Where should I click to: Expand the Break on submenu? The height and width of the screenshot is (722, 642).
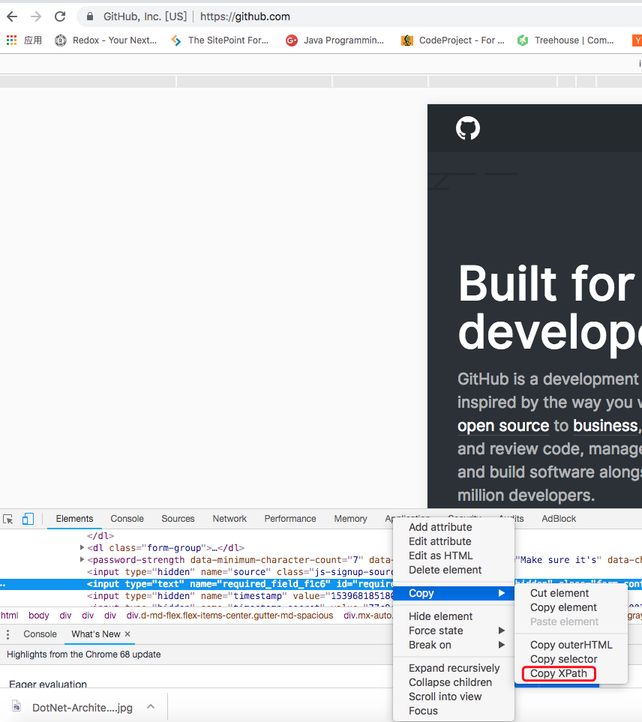pos(454,645)
